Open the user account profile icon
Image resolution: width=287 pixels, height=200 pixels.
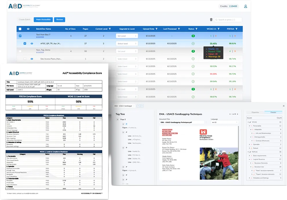coord(246,6)
